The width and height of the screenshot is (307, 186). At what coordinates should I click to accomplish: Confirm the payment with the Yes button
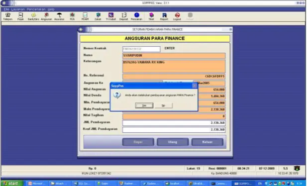(144, 105)
